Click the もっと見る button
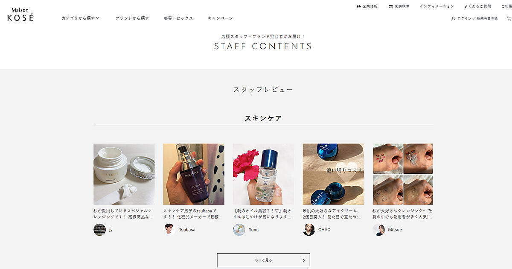Image resolution: width=512 pixels, height=269 pixels. click(x=264, y=260)
